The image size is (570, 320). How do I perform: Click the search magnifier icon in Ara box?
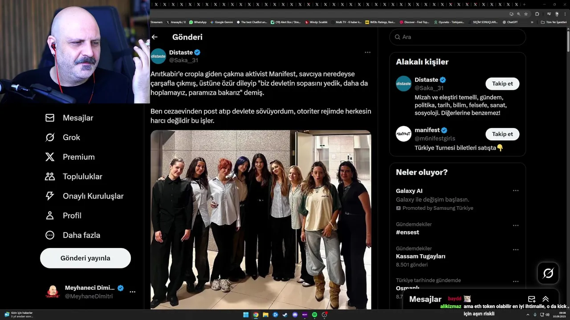[x=397, y=37]
